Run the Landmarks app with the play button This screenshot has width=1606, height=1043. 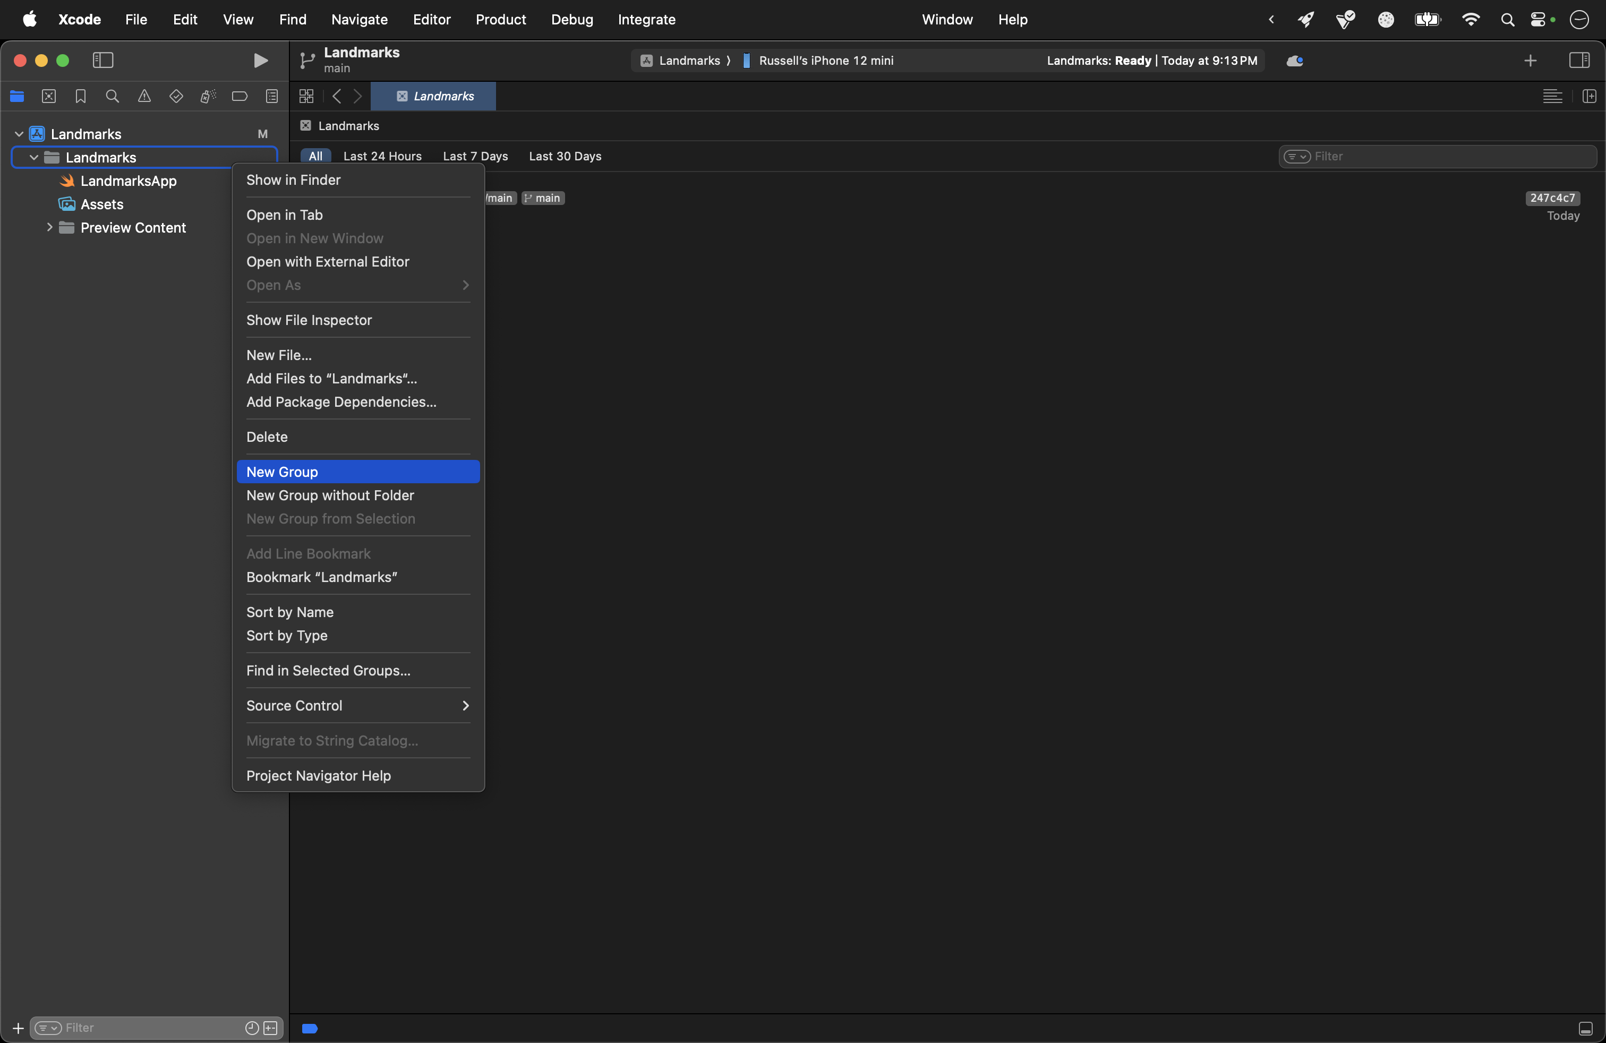click(x=261, y=60)
